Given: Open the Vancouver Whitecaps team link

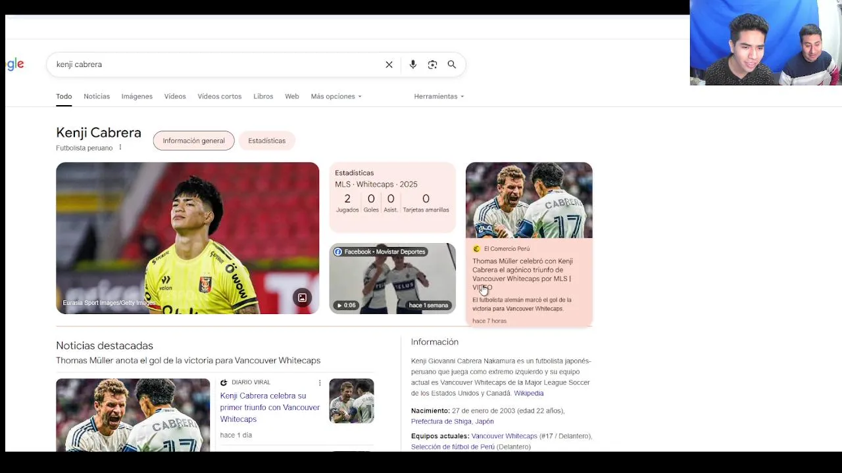Looking at the screenshot, I should (504, 436).
